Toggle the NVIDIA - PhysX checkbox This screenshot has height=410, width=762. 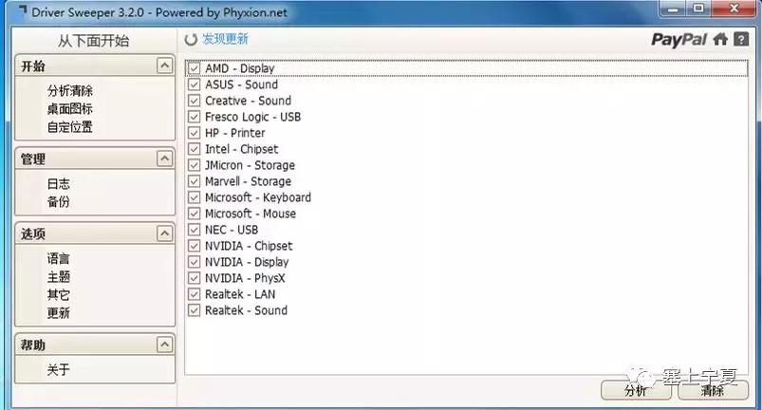pyautogui.click(x=194, y=278)
